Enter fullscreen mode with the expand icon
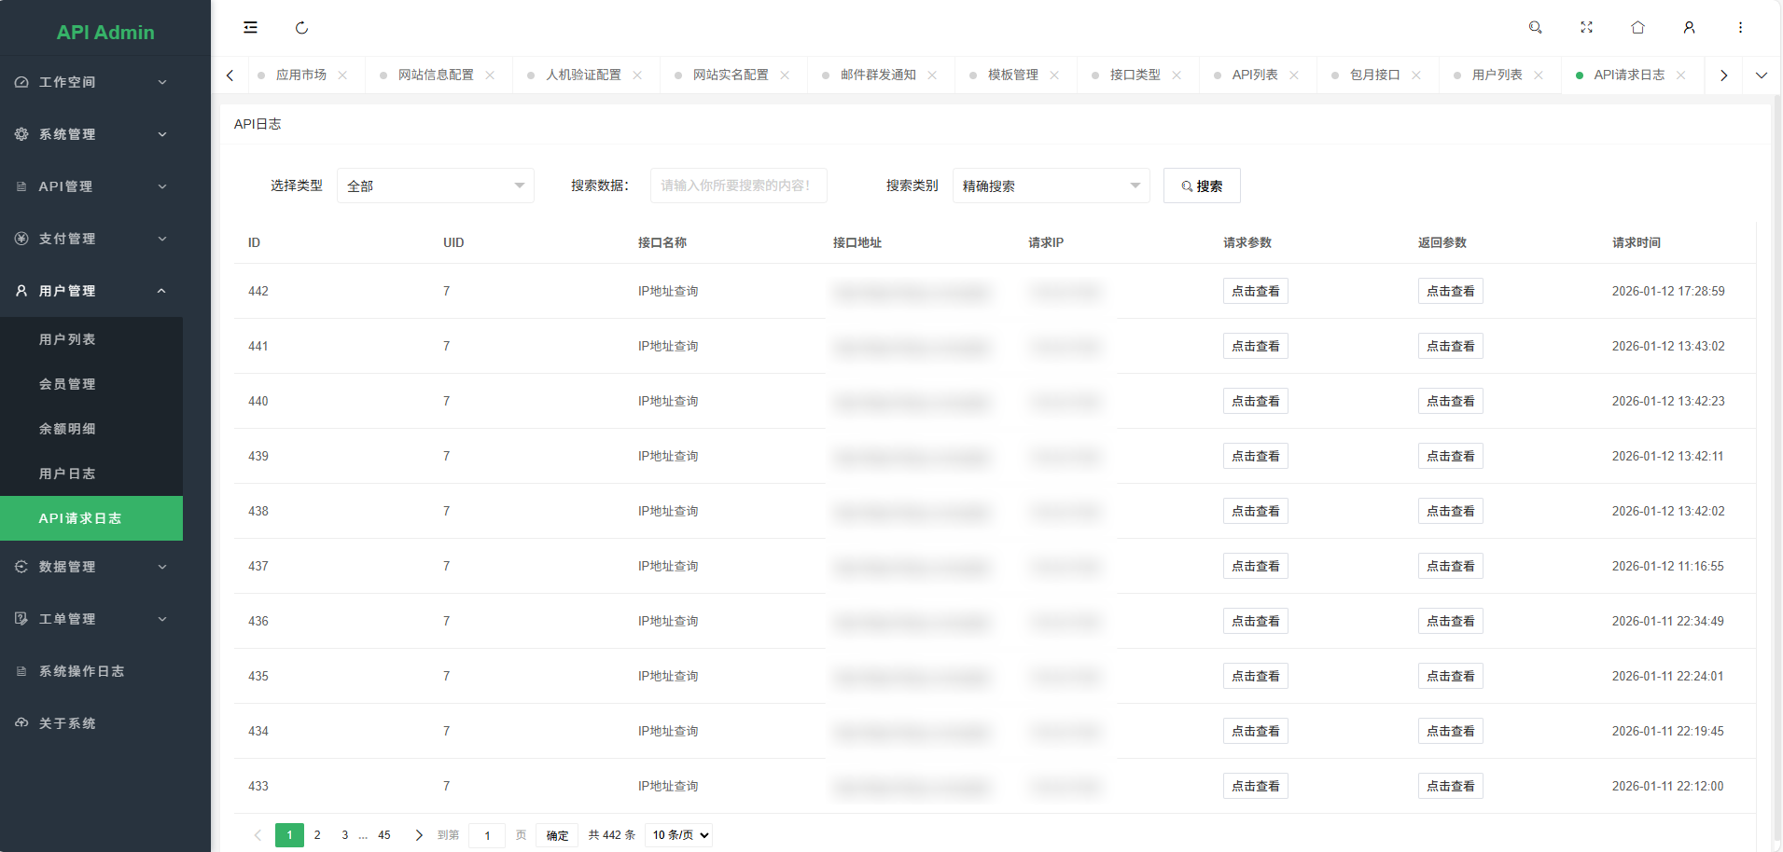The image size is (1783, 852). (1586, 27)
